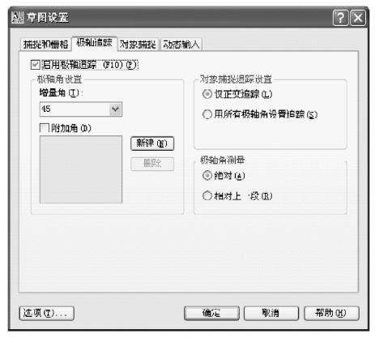375x338 pixels.
Task: Click the AutoCAD icon in title bar
Action: click(18, 18)
